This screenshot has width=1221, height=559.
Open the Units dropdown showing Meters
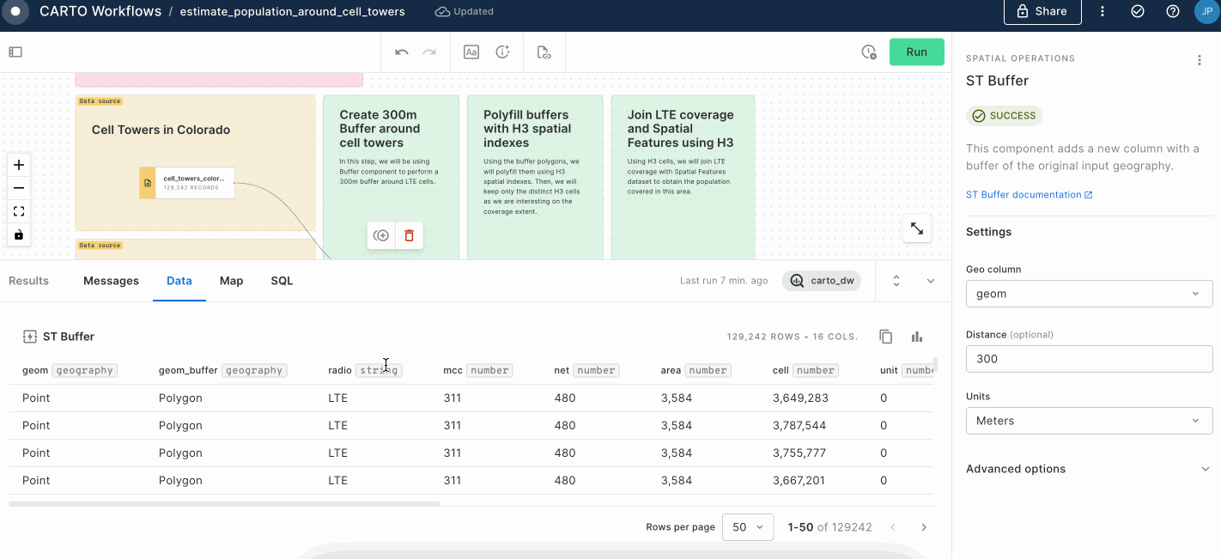tap(1088, 421)
